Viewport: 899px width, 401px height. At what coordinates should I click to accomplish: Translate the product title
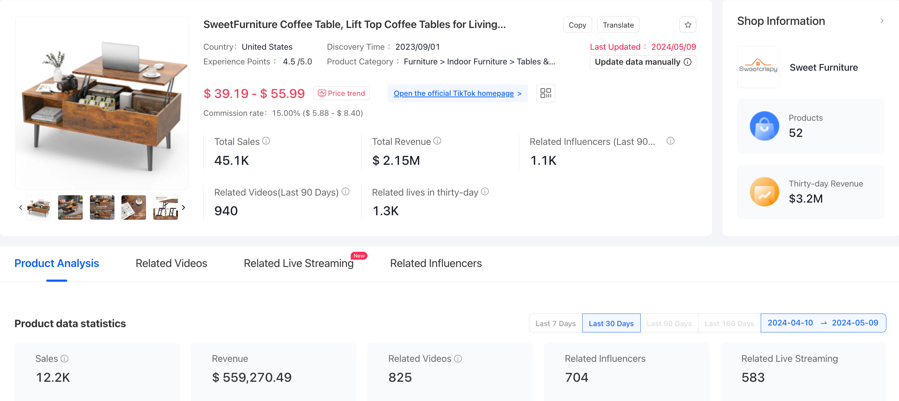click(x=618, y=25)
